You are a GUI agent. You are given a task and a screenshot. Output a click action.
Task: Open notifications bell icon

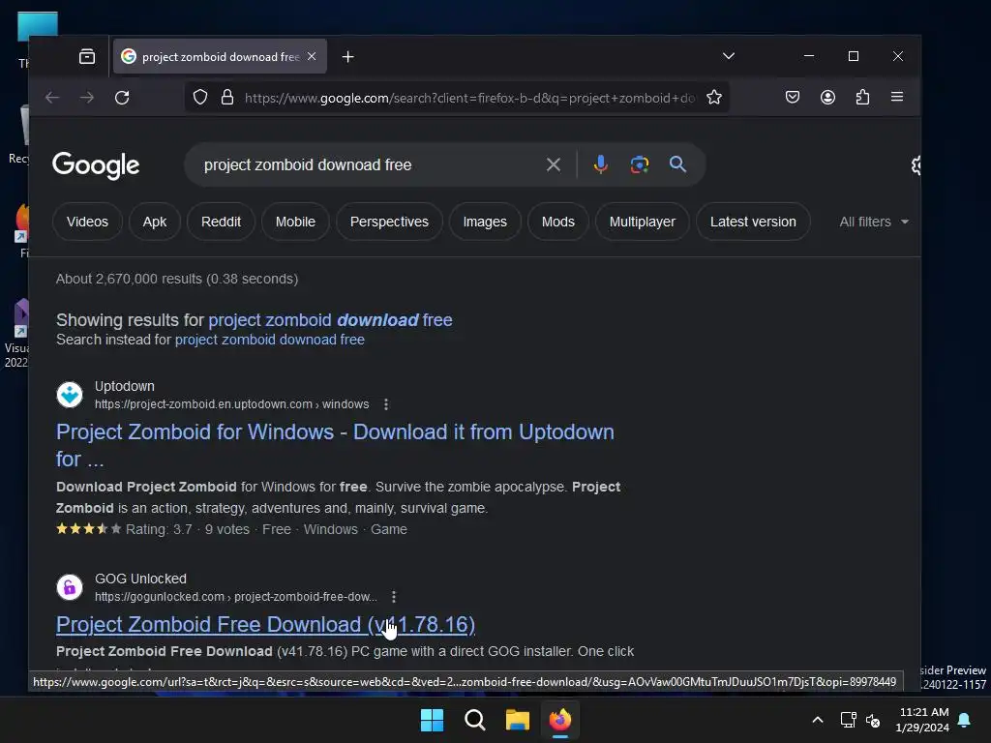[965, 720]
